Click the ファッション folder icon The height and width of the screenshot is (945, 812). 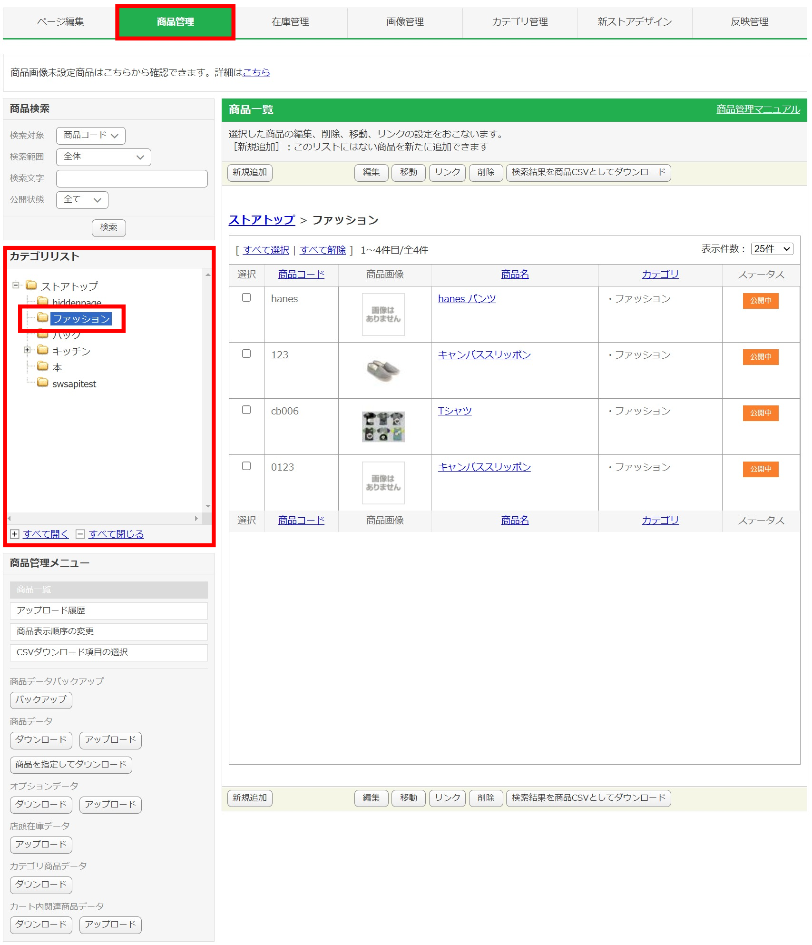point(43,317)
